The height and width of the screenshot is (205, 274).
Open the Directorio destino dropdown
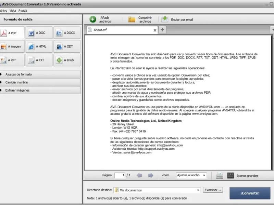pyautogui.click(x=157, y=190)
